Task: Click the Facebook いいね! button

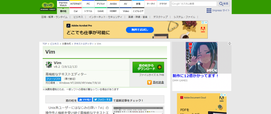Action: (x=85, y=99)
